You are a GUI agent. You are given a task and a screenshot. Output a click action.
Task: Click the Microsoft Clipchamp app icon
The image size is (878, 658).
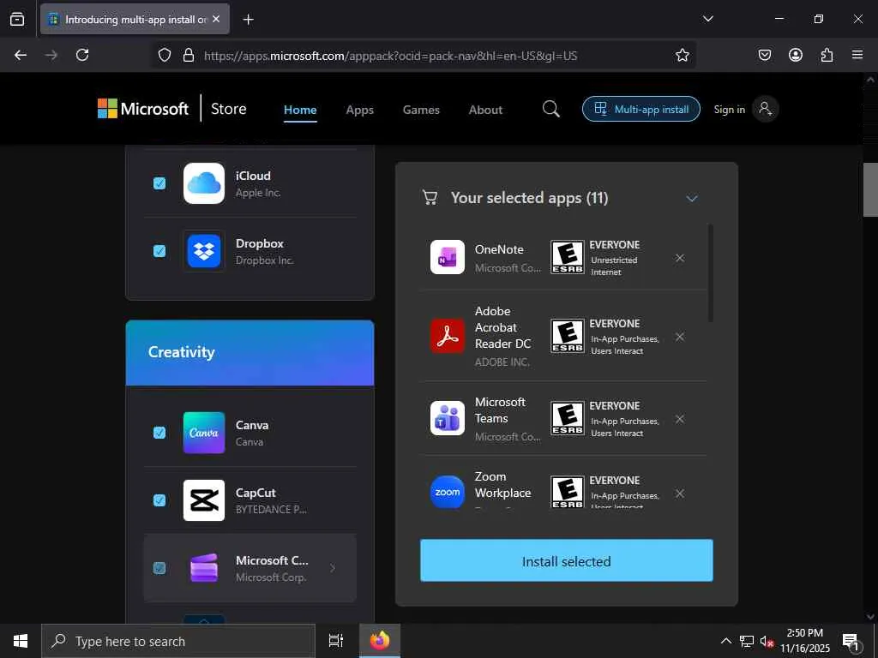(x=204, y=568)
